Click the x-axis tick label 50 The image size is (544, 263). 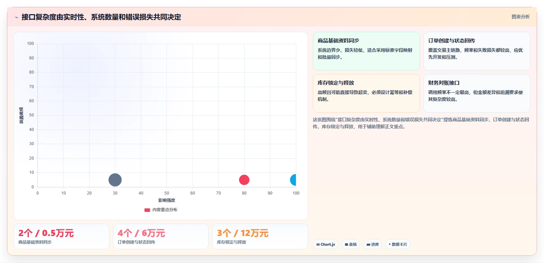point(167,193)
